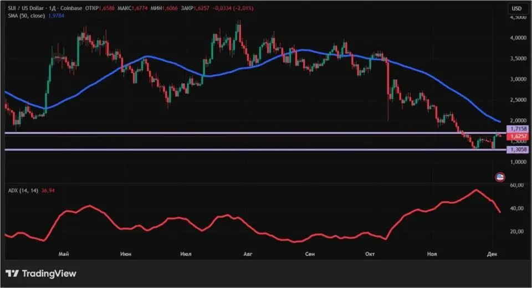Viewport: 532px width, 288px height.
Task: Open the USD currency selector
Action: [x=516, y=8]
